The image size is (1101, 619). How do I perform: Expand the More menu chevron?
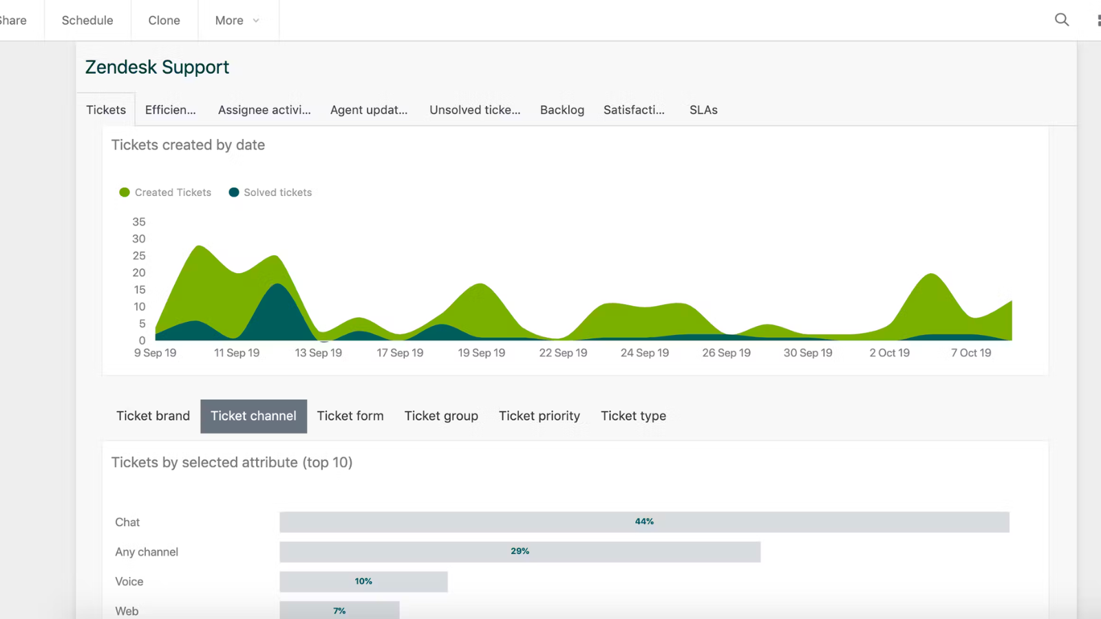(256, 21)
